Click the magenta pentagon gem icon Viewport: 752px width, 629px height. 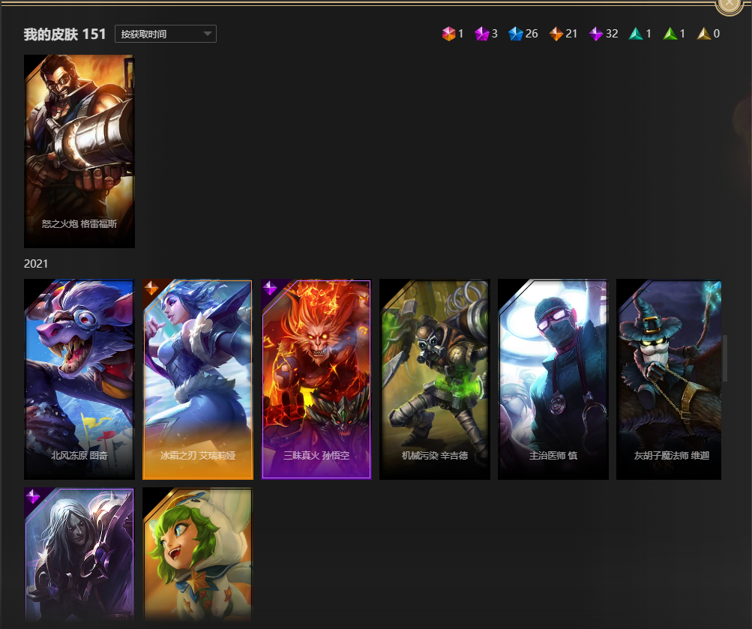tap(481, 34)
